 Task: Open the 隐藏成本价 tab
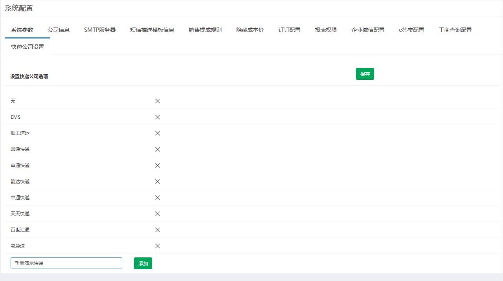click(x=250, y=30)
